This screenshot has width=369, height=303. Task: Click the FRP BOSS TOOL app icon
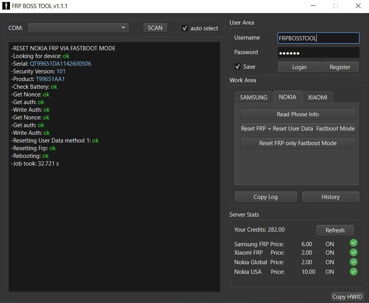(x=6, y=6)
